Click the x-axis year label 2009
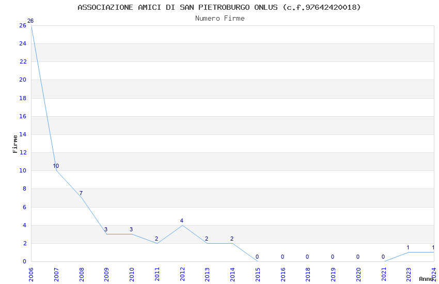 click(106, 275)
